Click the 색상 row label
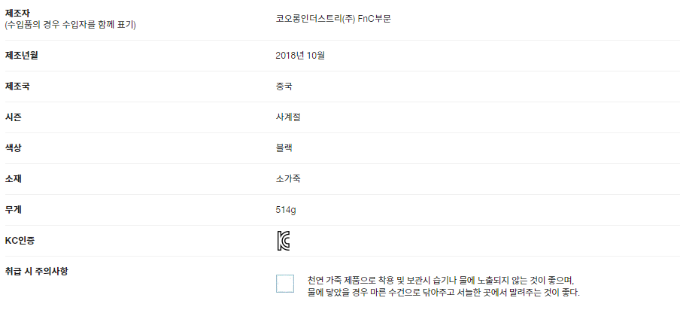Viewport: 680px width, 313px height. [x=13, y=147]
